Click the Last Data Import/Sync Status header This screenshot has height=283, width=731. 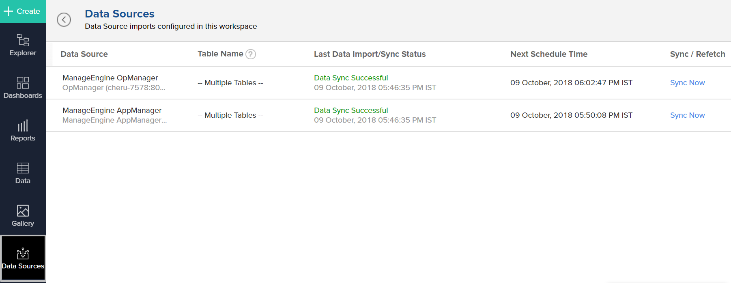[x=370, y=54]
